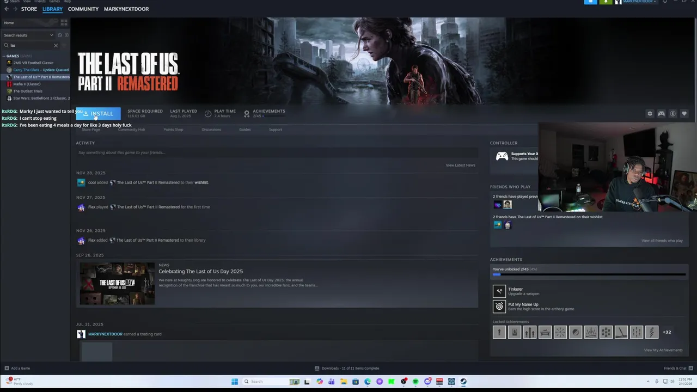The width and height of the screenshot is (697, 392).
Task: Open the Community tab
Action: point(83,9)
